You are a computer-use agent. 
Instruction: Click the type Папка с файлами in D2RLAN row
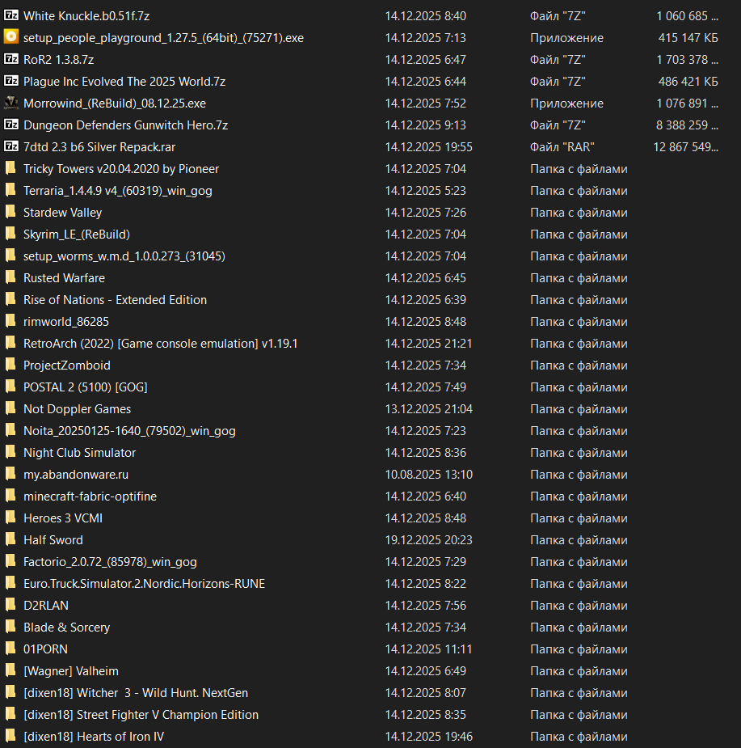pos(579,606)
